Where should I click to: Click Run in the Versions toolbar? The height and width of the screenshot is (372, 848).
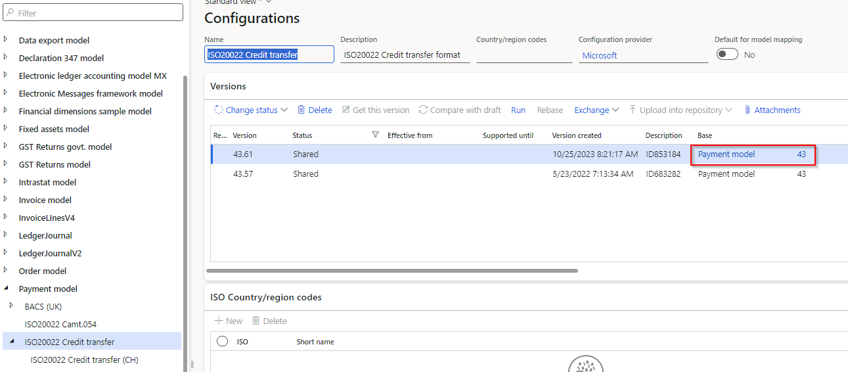[518, 110]
